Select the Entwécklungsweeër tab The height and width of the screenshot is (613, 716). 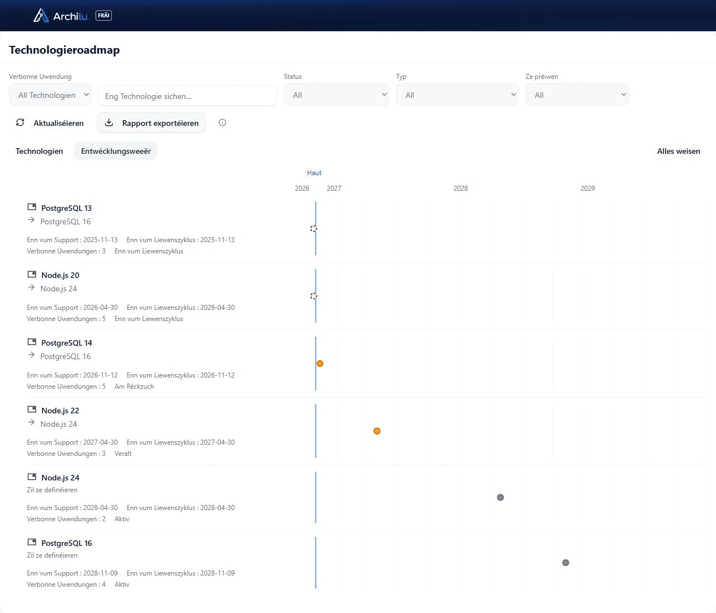click(x=116, y=151)
